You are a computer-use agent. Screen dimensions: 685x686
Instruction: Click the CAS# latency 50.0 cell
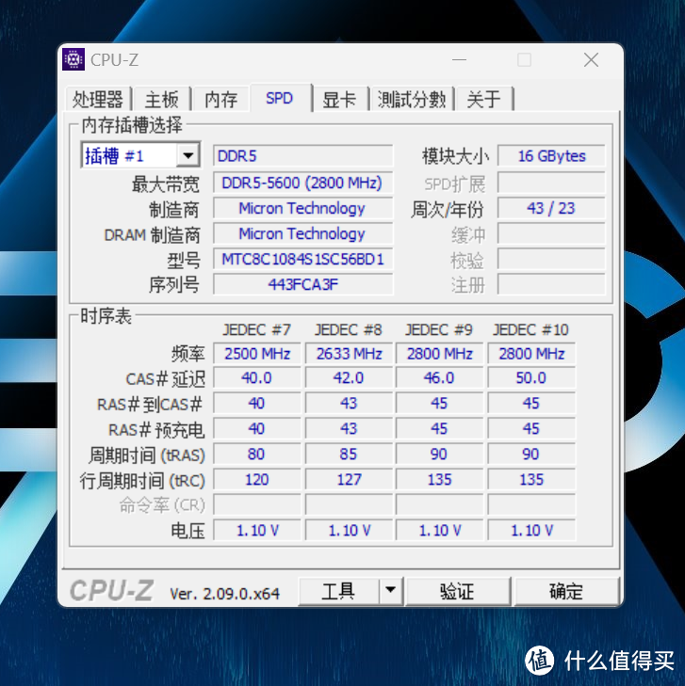[x=531, y=377]
